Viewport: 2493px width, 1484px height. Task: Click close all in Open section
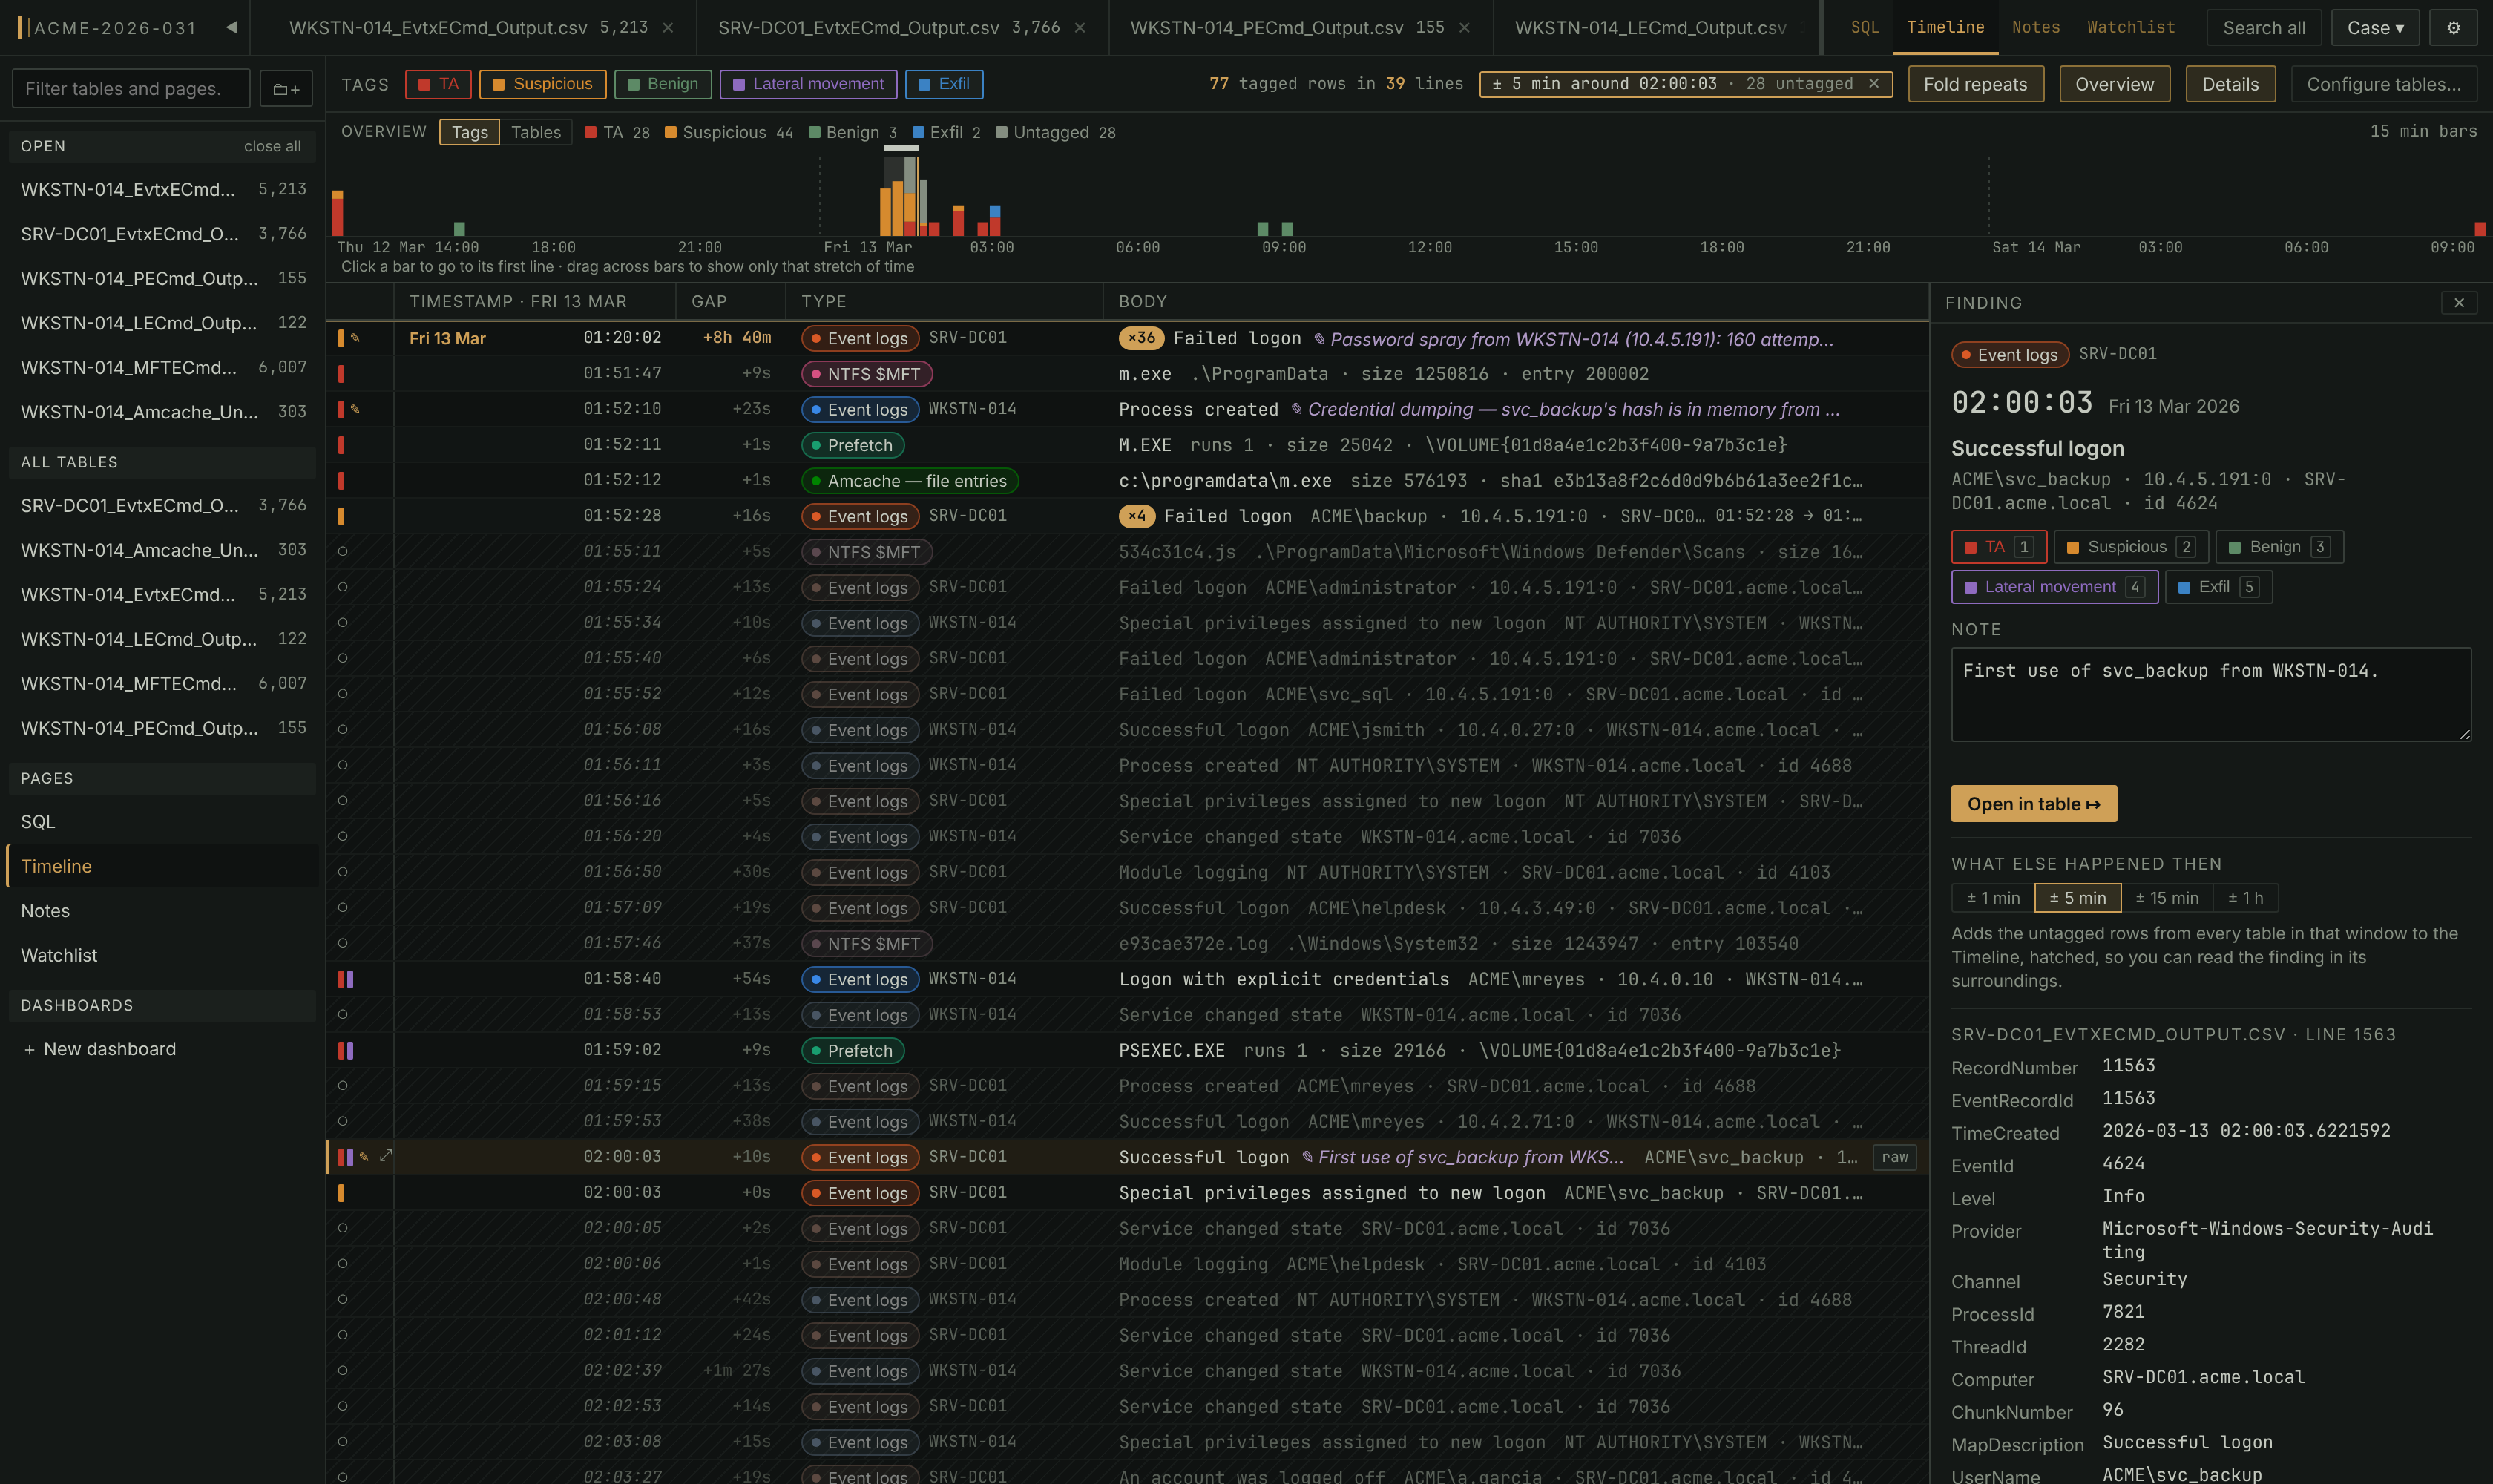click(x=272, y=146)
